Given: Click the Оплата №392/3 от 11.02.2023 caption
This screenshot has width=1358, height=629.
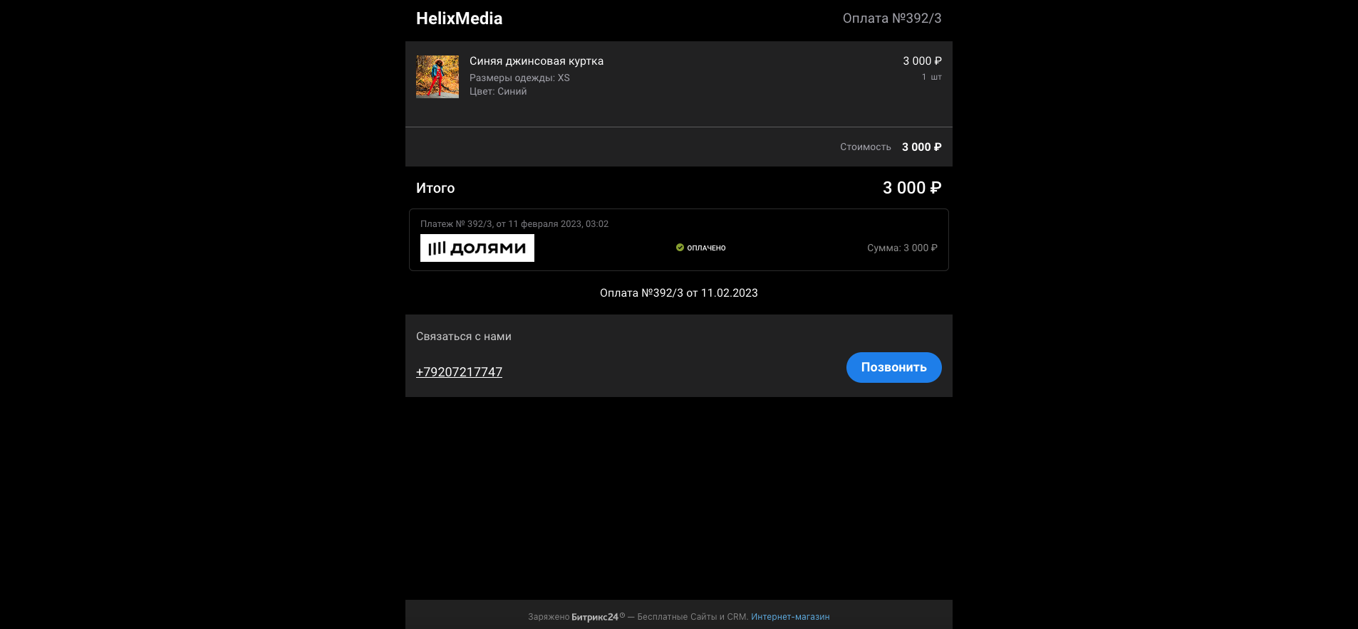Looking at the screenshot, I should [679, 293].
